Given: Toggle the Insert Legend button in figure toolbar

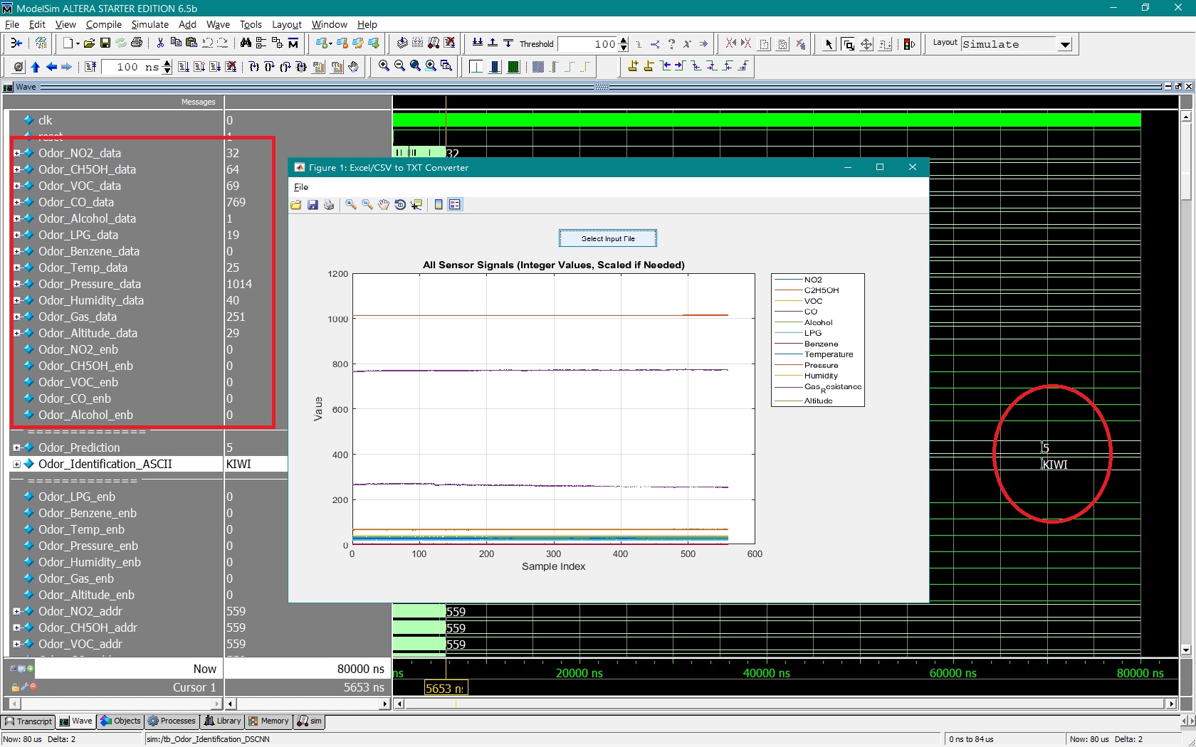Looking at the screenshot, I should click(x=455, y=205).
